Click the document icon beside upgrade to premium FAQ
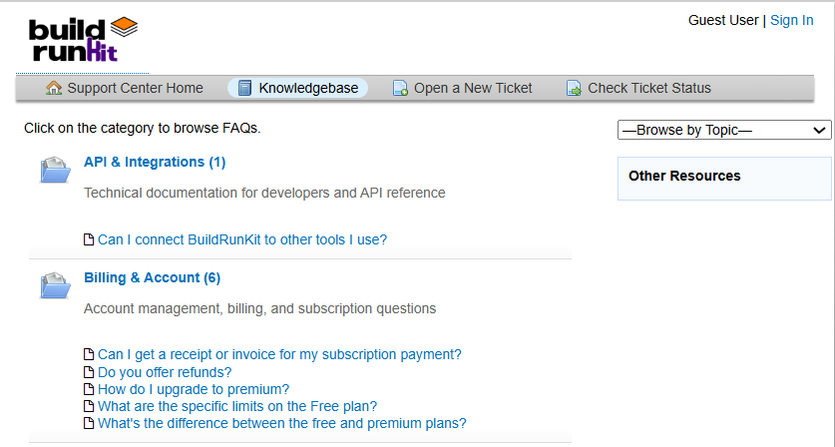 click(x=89, y=389)
